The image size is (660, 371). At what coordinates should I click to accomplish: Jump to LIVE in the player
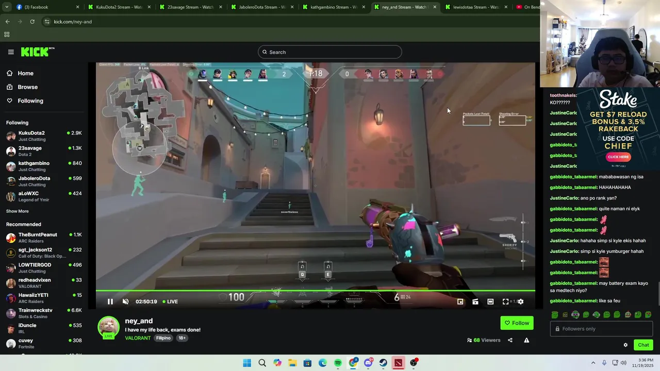click(x=170, y=301)
